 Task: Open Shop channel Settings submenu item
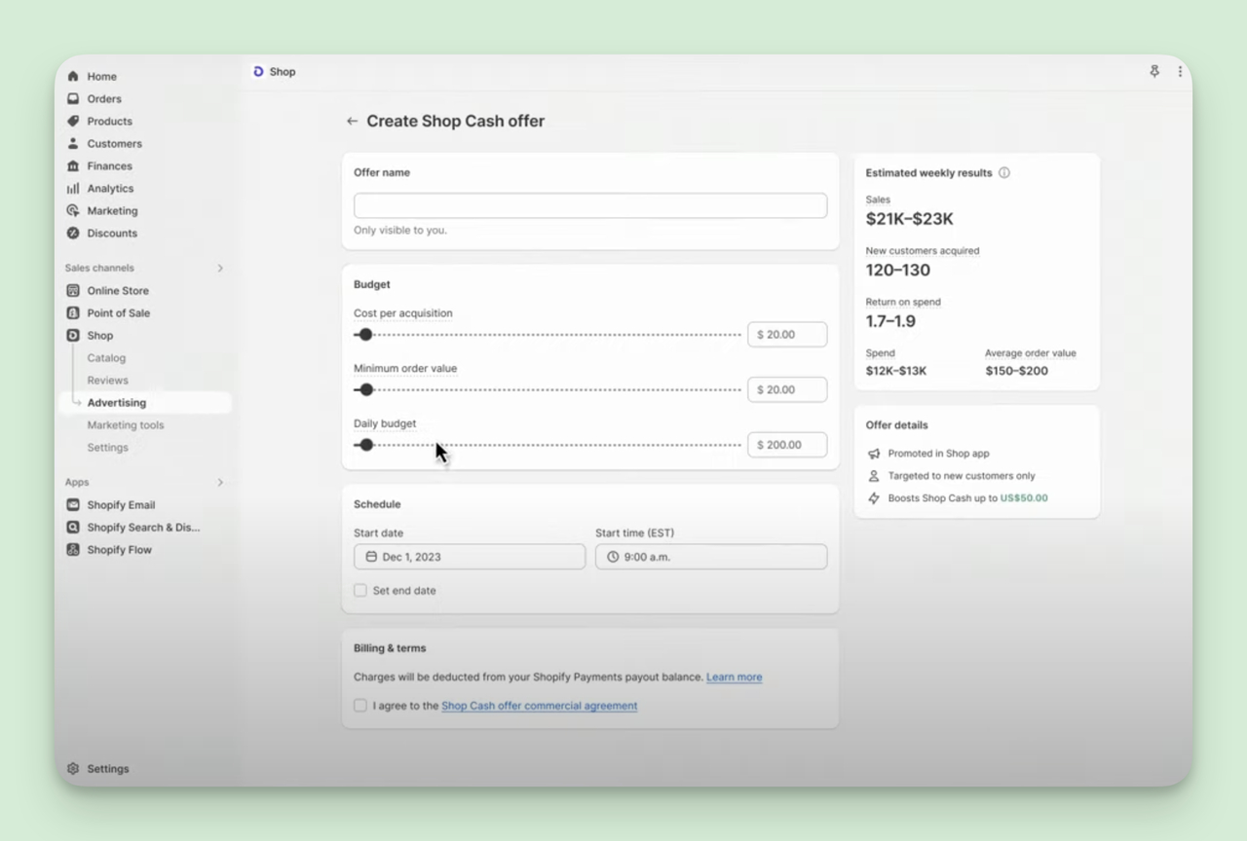point(107,447)
